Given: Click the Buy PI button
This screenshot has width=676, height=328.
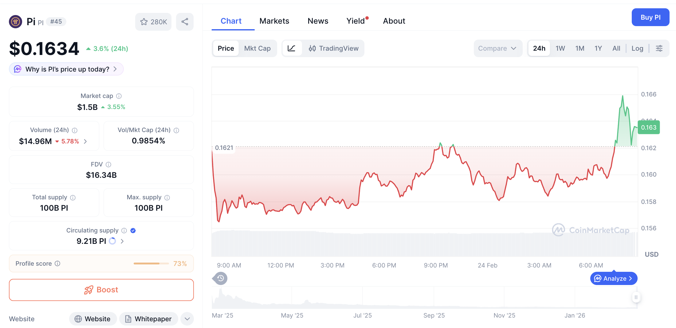Looking at the screenshot, I should [650, 17].
